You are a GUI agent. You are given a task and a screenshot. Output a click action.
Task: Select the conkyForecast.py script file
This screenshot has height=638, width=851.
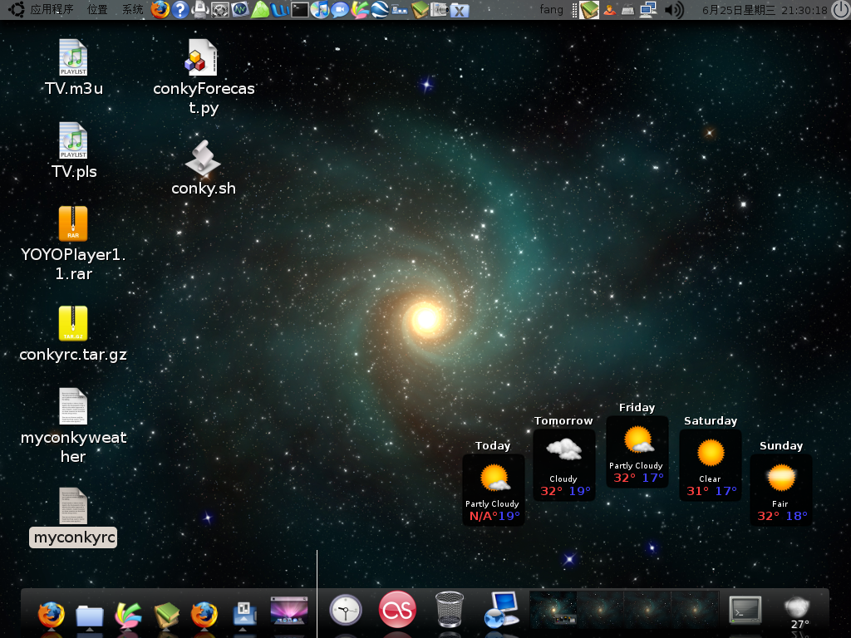[x=204, y=77]
